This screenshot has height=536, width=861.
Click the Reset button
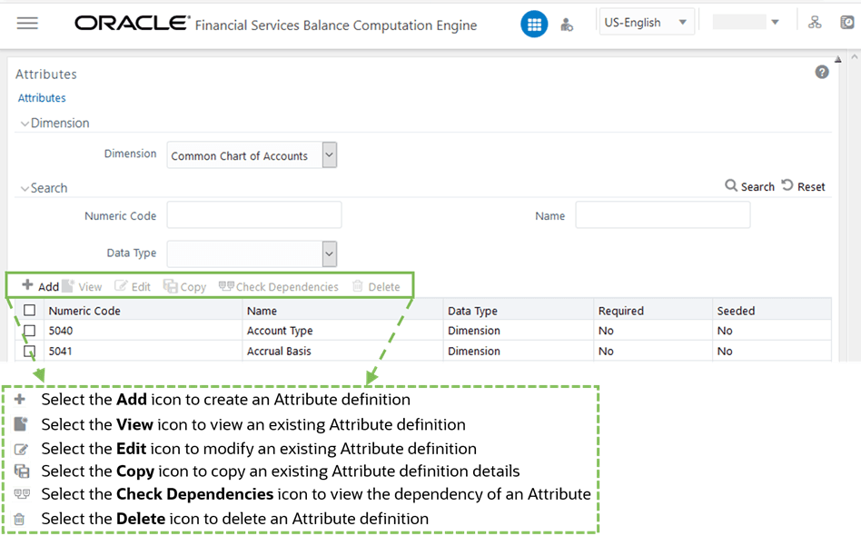point(804,186)
